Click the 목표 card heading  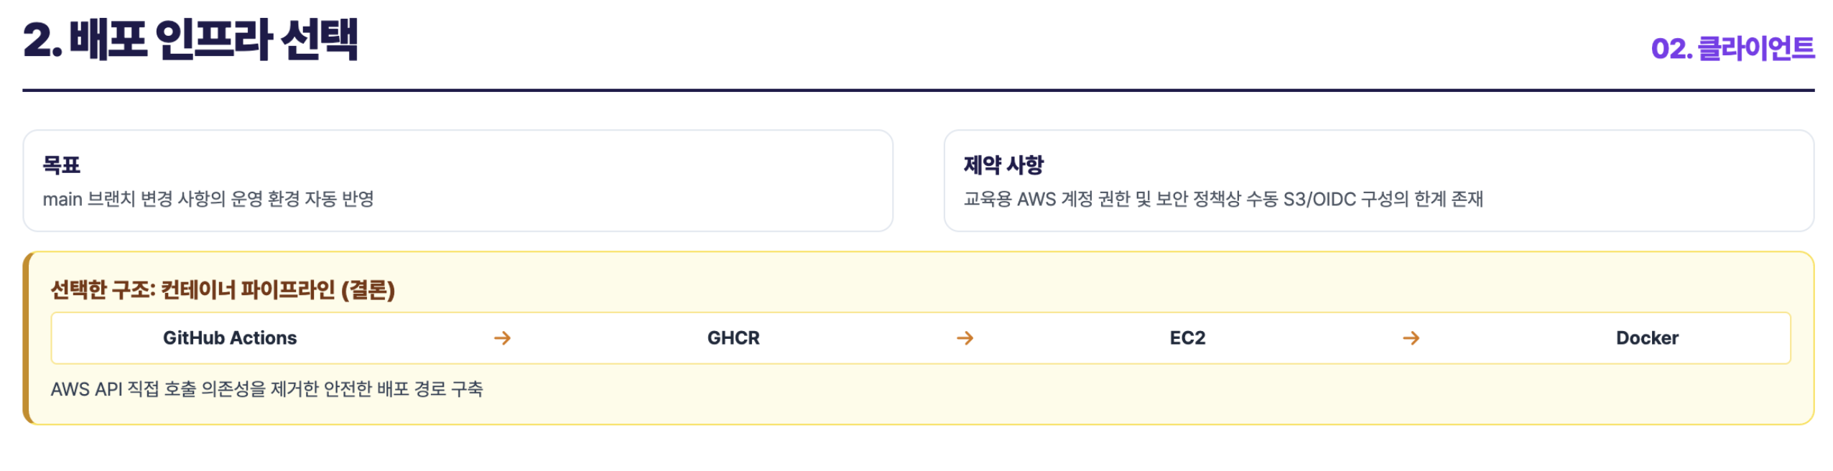point(62,164)
